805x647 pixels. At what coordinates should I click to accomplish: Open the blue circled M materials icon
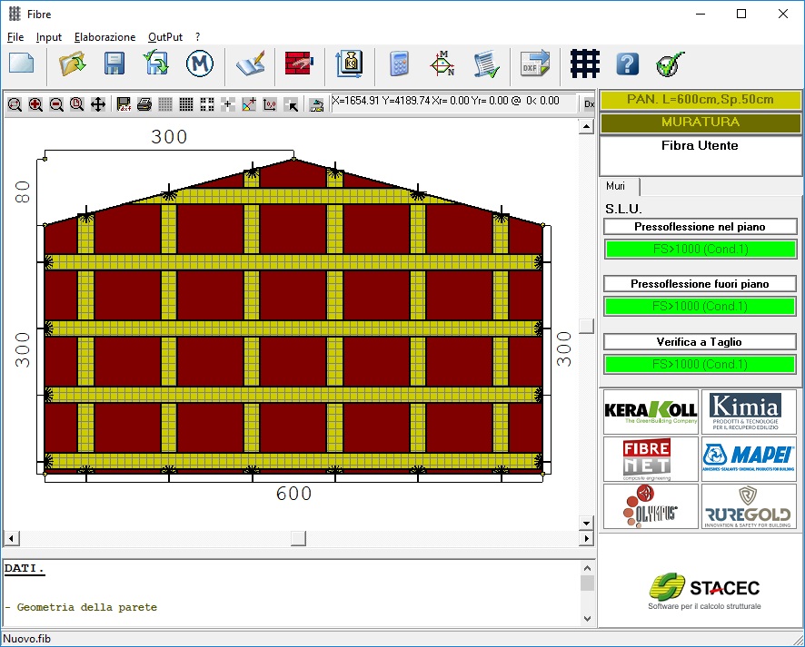point(199,64)
